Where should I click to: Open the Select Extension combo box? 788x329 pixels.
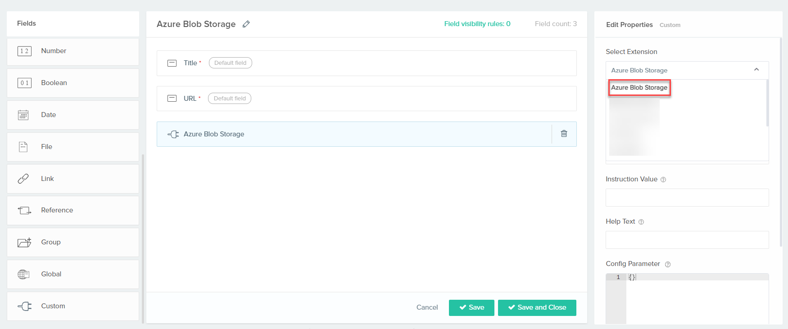click(687, 70)
